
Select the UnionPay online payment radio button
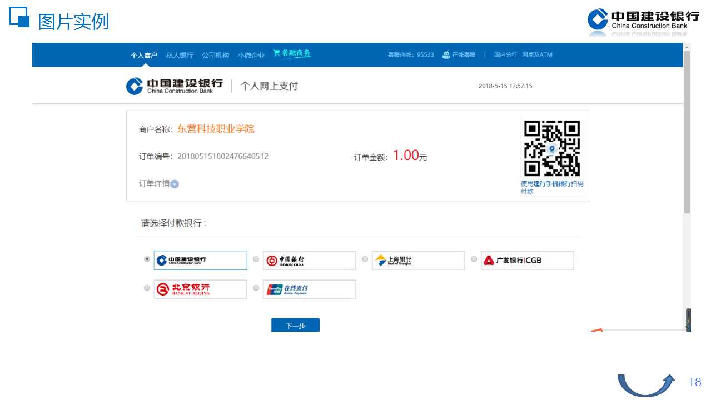pyautogui.click(x=256, y=288)
